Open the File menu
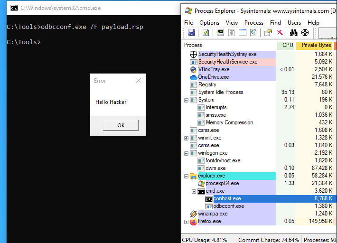 [x=188, y=23]
